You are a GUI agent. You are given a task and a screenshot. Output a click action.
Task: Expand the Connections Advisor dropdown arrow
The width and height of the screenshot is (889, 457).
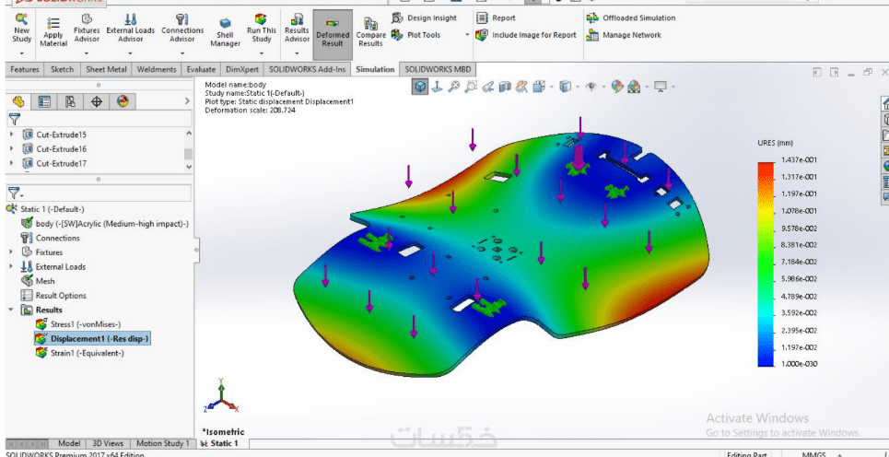pos(182,53)
